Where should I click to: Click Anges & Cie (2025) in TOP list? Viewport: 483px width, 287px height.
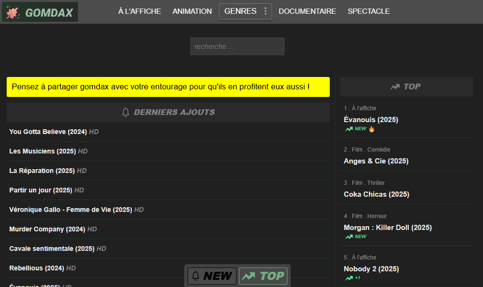tap(376, 161)
